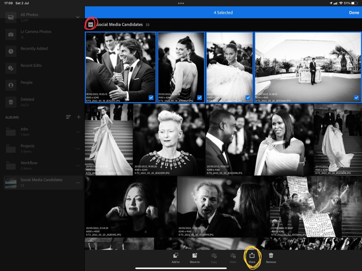Uncheck the first selected photo's checkmark
This screenshot has width=362, height=271.
click(151, 98)
